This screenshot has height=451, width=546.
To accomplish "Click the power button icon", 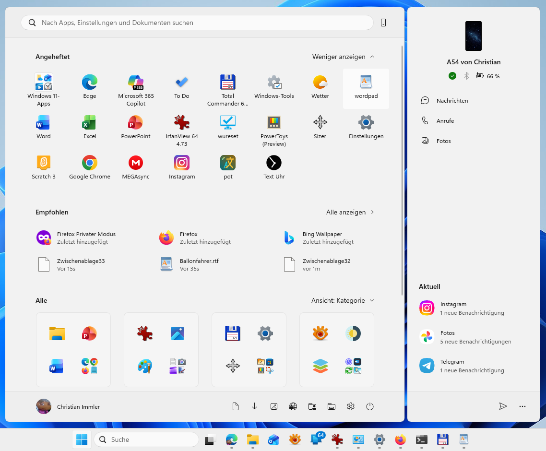I will coord(369,406).
